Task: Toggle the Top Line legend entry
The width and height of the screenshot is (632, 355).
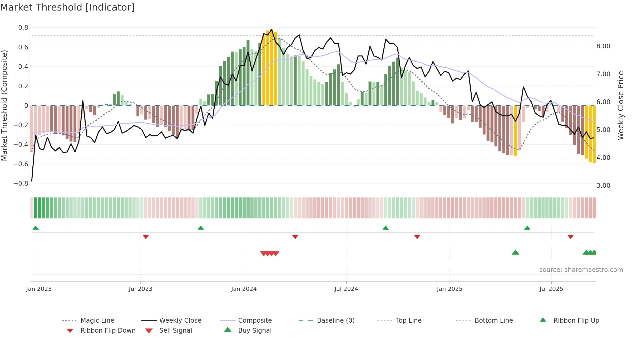Action: [399, 320]
